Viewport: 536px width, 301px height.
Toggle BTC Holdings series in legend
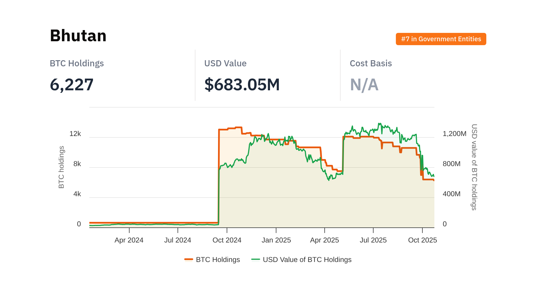pos(218,259)
